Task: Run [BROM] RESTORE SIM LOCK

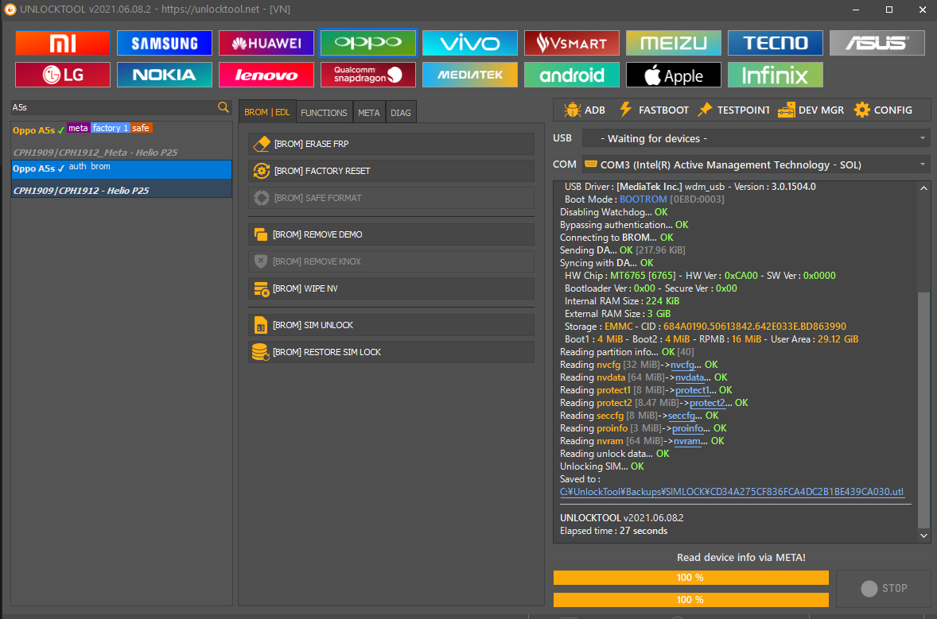Action: pyautogui.click(x=391, y=352)
